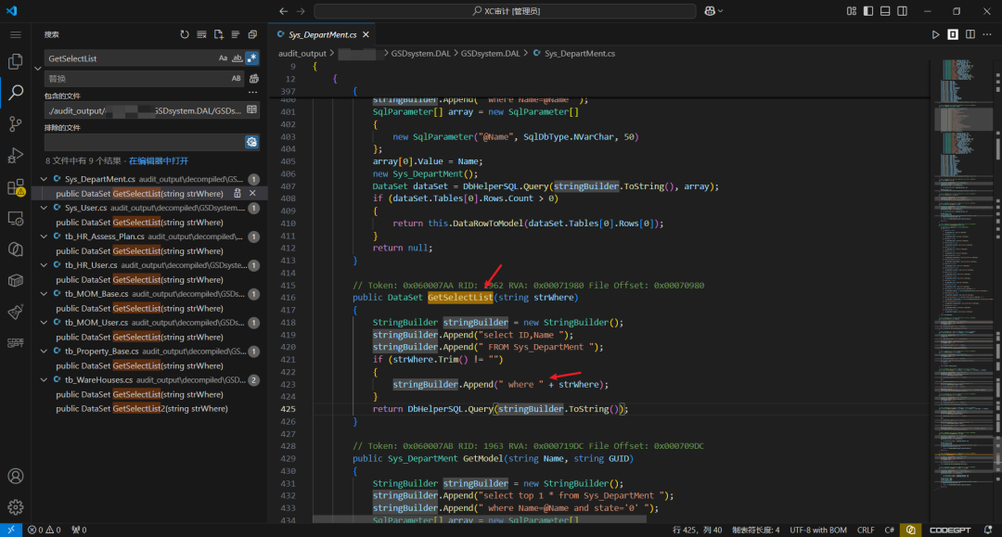Screen dimensions: 1002x537
Task: Click the 在编辑器中打开 link
Action: [x=159, y=160]
